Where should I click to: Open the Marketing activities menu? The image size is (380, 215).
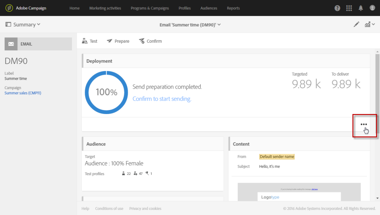[105, 8]
